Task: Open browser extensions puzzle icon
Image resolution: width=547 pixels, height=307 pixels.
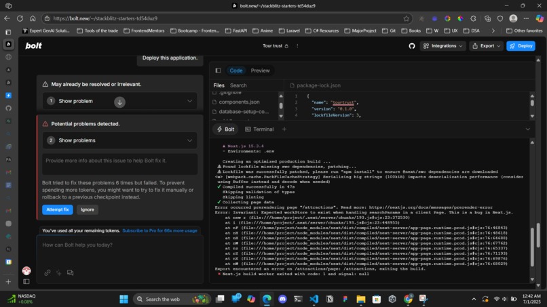Action: click(x=473, y=18)
